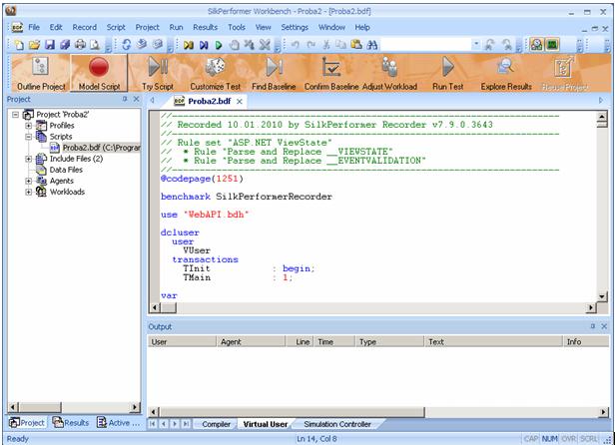Click the code editor scroll-down arrow
The height and width of the screenshot is (445, 615).
[x=602, y=296]
